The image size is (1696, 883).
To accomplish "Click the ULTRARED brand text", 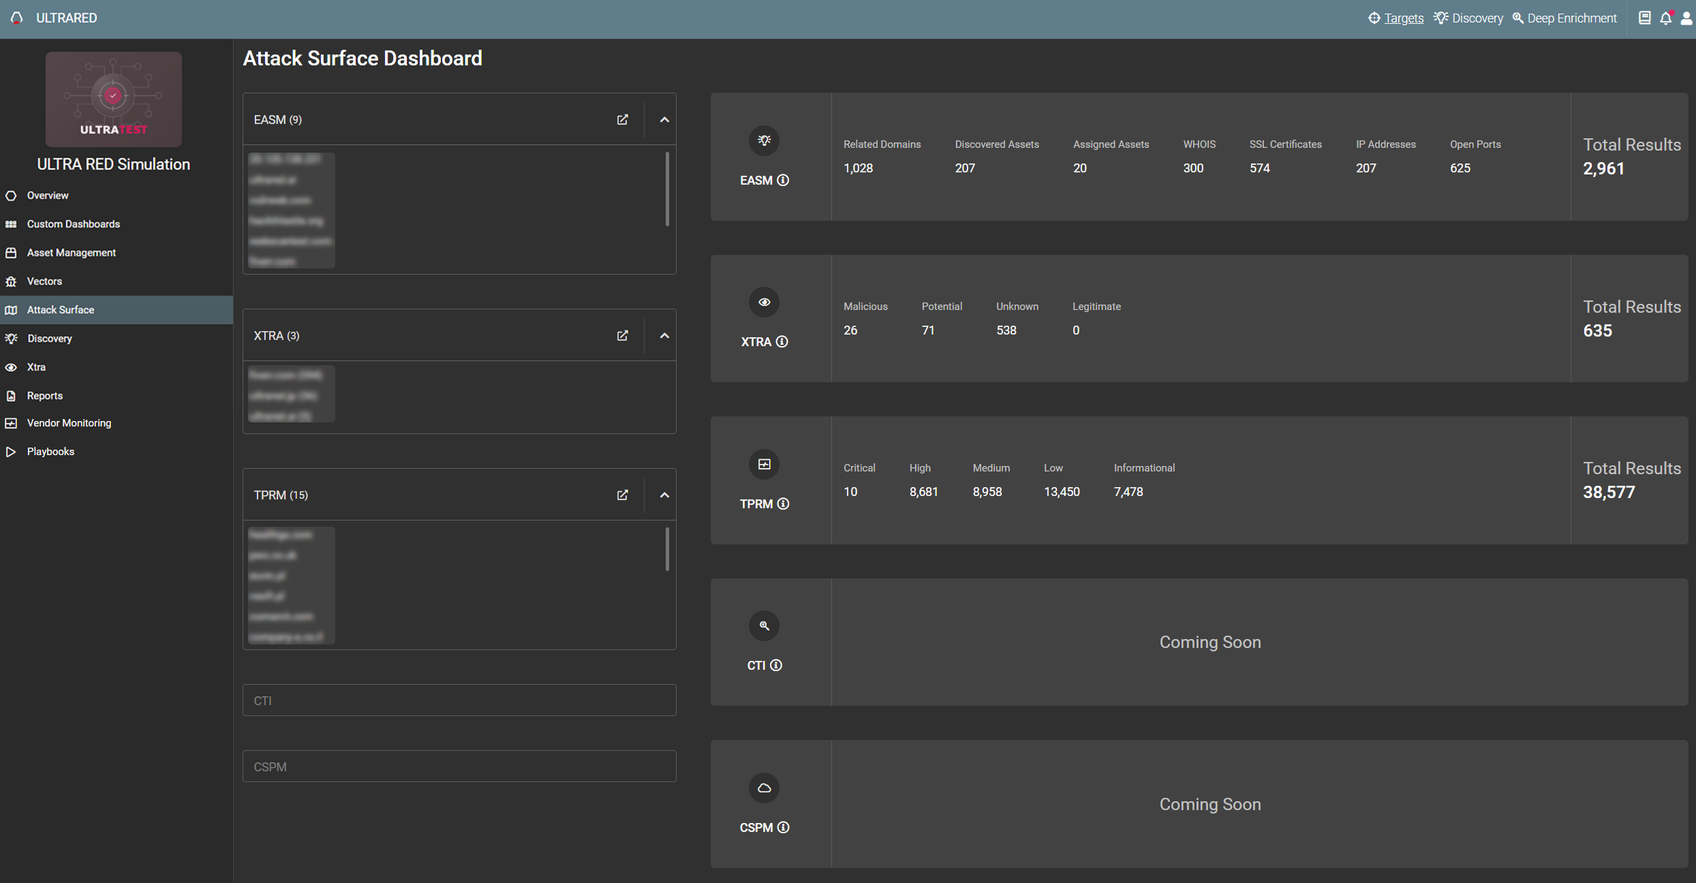I will pyautogui.click(x=66, y=18).
